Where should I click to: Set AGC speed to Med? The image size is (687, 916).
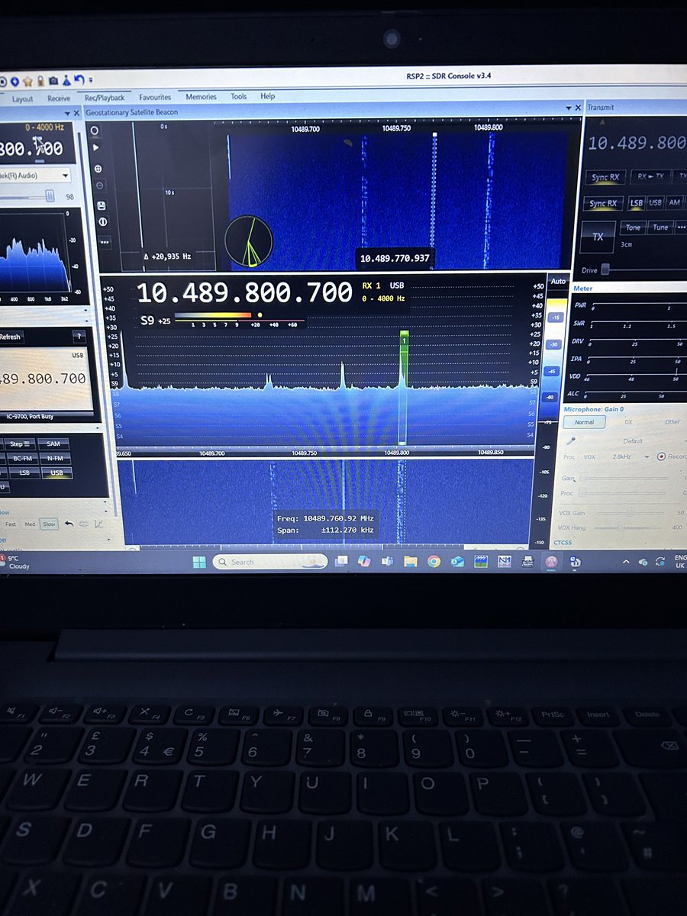click(30, 524)
